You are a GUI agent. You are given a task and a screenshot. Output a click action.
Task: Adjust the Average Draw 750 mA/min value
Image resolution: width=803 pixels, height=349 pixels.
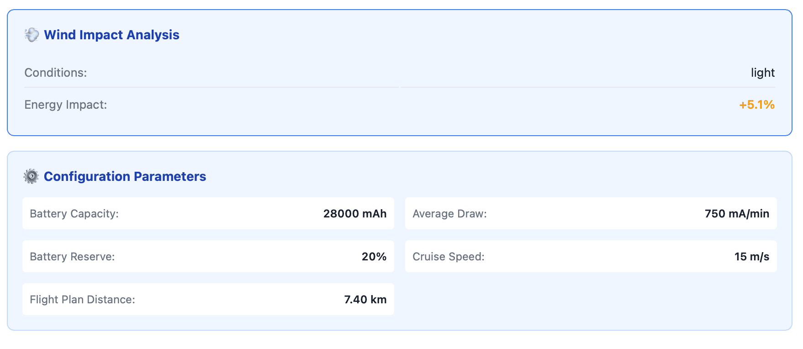591,213
